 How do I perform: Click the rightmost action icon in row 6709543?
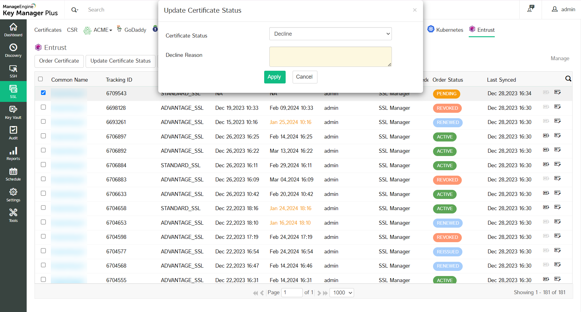coord(557,92)
